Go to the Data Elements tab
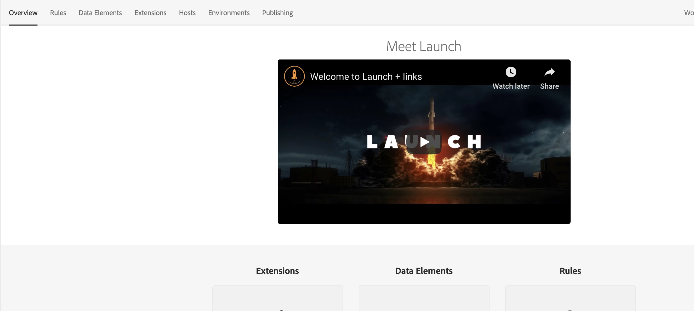This screenshot has height=311, width=694. tap(100, 13)
